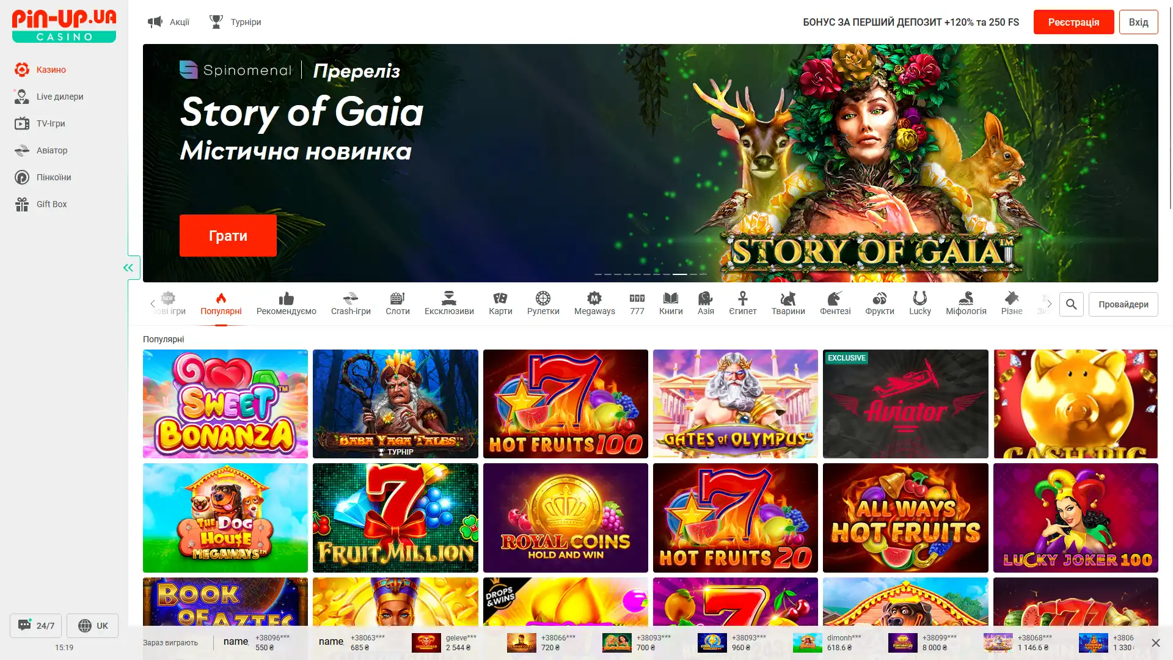Switch to the Слоти category tab
This screenshot has width=1173, height=660.
(398, 304)
